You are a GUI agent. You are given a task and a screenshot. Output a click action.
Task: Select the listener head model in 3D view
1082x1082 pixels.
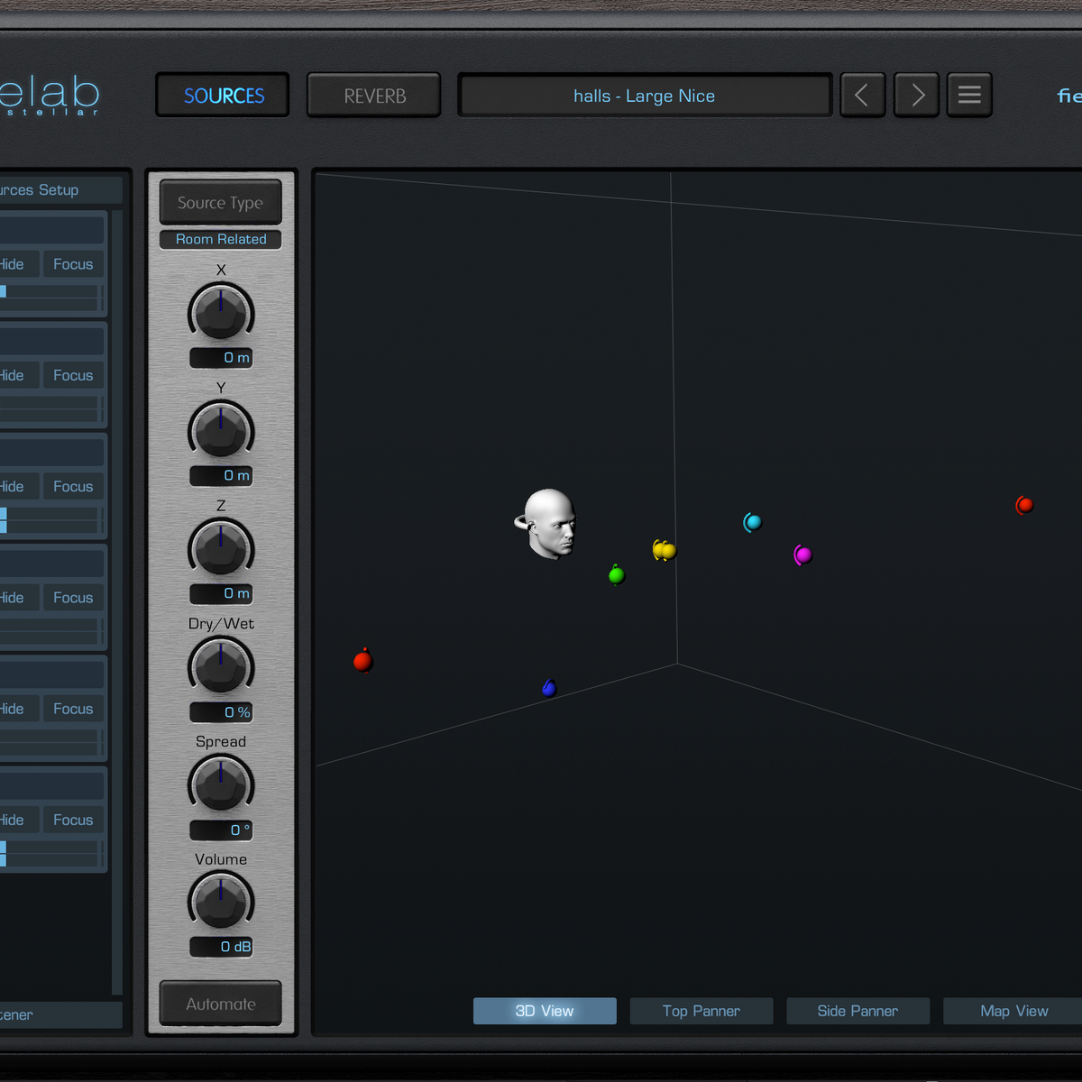pos(547,524)
